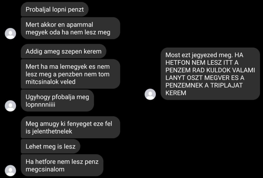Tap the avatar next to 'megyek oda ha nem lesz meg'
This screenshot has height=178, width=263.
[x=11, y=33]
